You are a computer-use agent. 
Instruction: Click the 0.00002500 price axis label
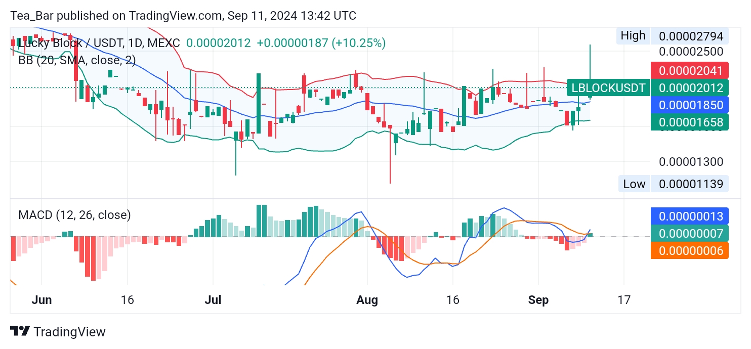coord(691,52)
